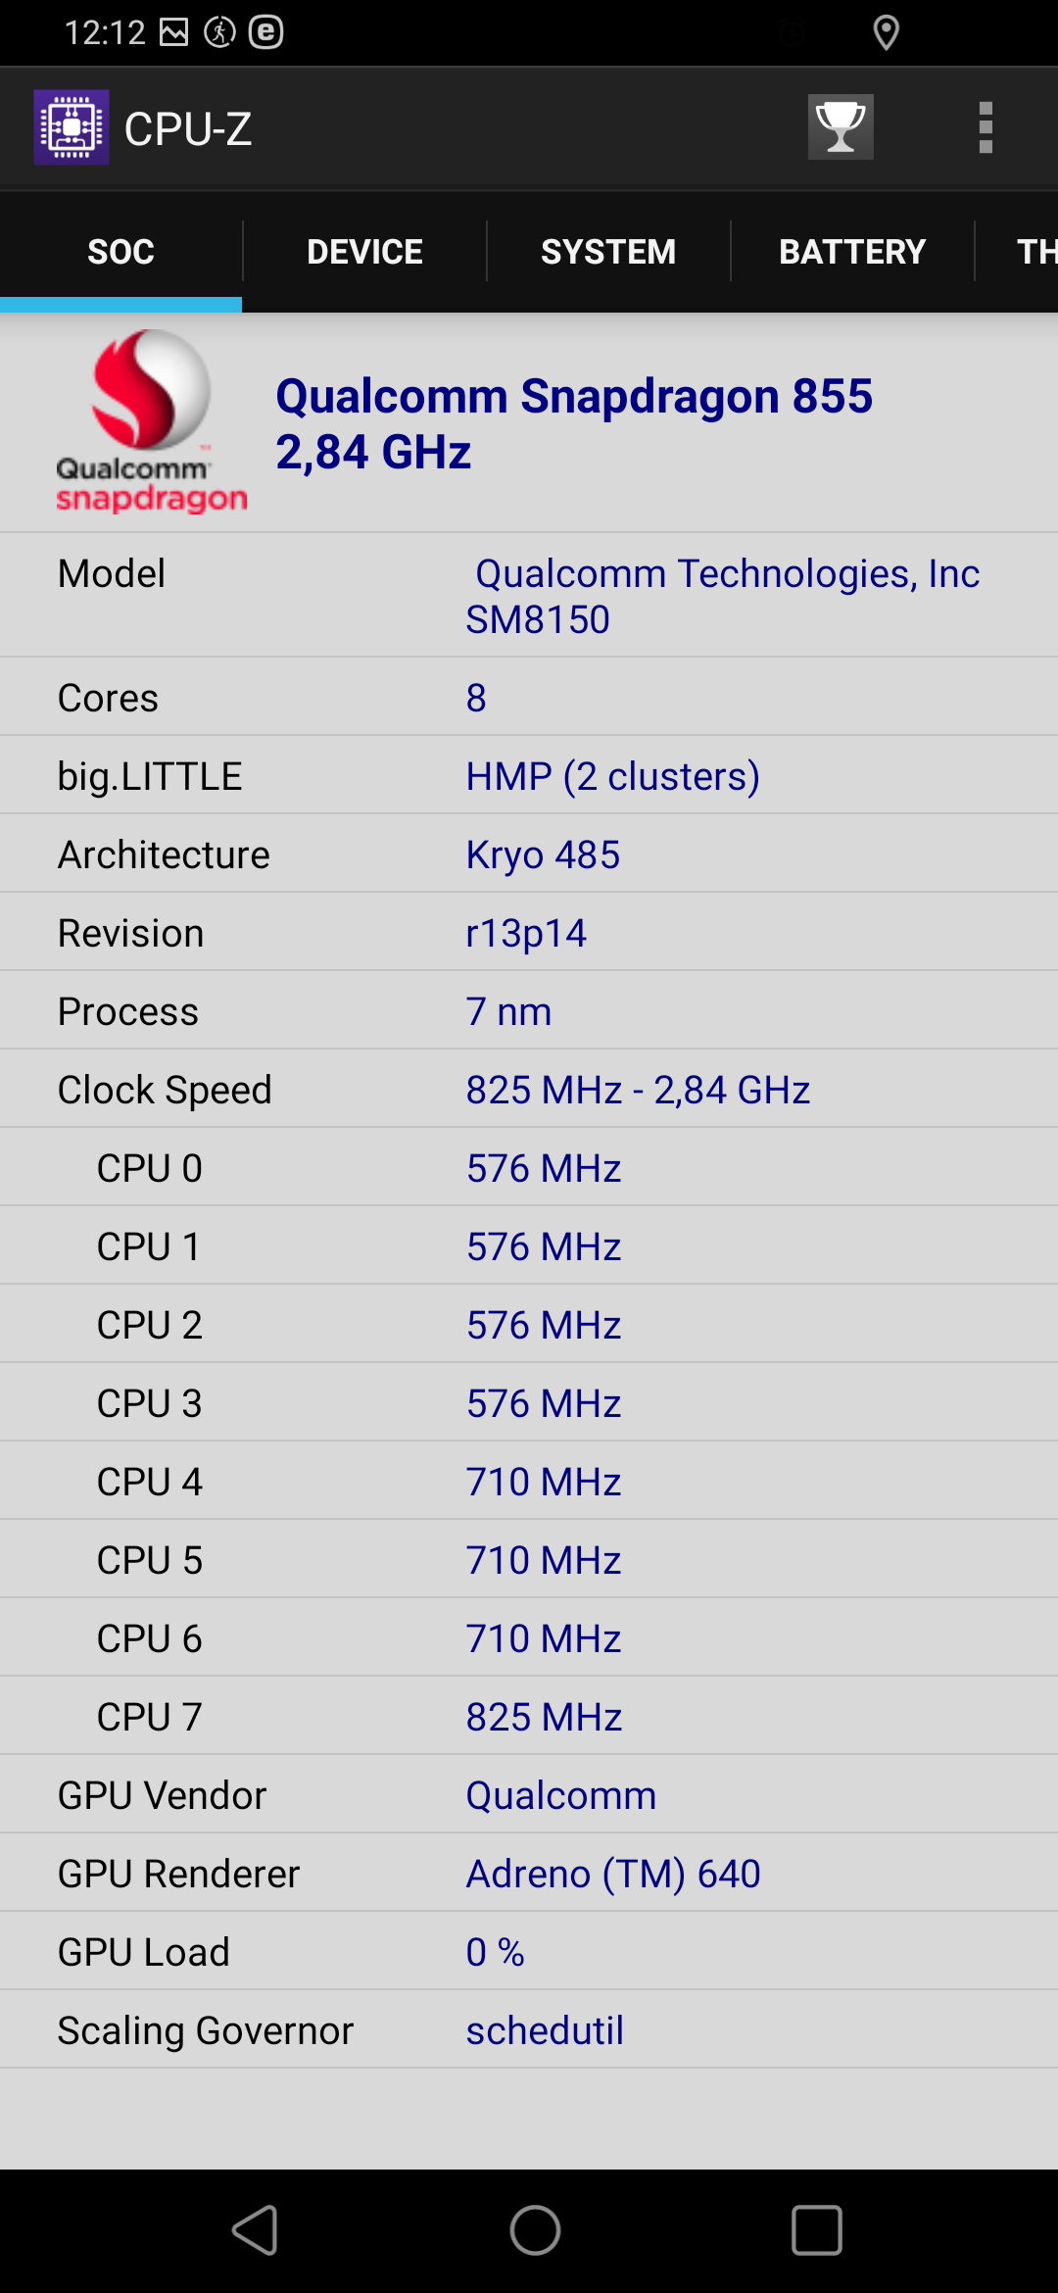Tap the Model row showing SM8150
Viewport: 1058px width, 2293px height.
click(529, 596)
